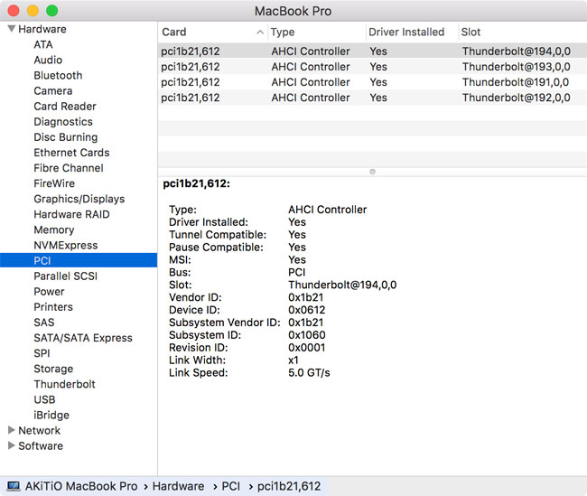587x496 pixels.
Task: Open Thunderbolt in the sidebar
Action: click(64, 384)
